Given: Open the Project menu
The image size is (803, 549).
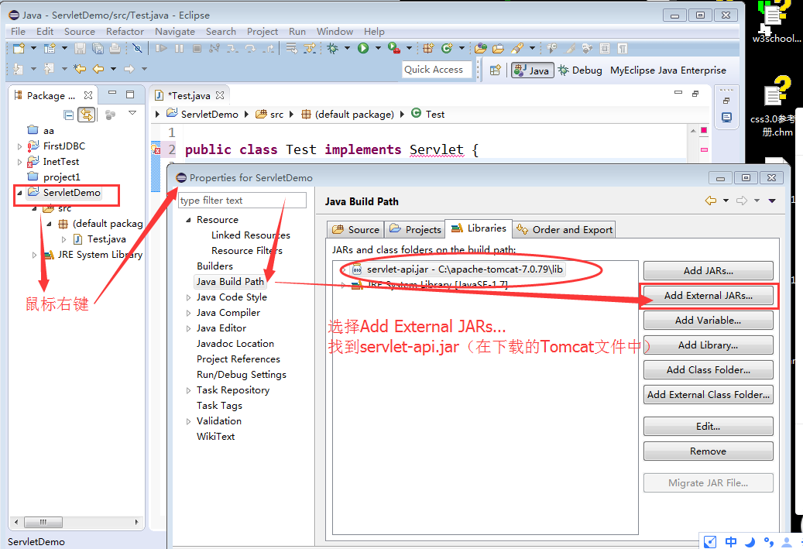Looking at the screenshot, I should pos(263,31).
